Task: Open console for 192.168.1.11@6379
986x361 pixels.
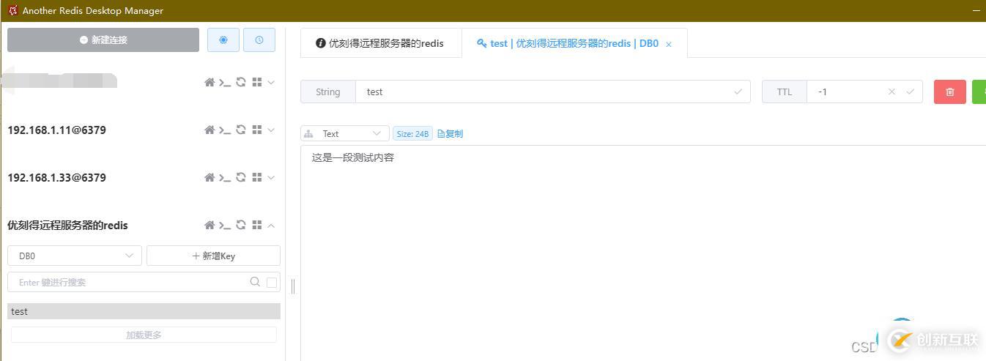Action: (x=225, y=130)
